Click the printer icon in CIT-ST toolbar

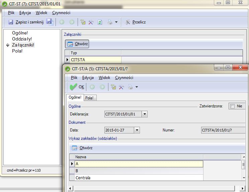tap(110, 22)
